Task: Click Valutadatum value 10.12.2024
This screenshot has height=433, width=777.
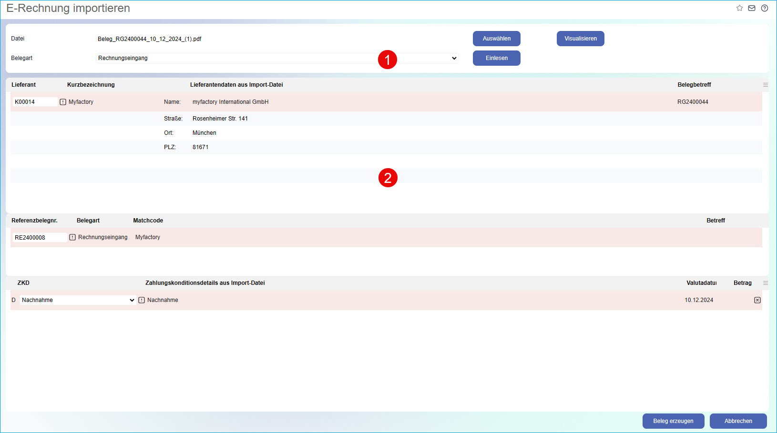Action: click(699, 300)
